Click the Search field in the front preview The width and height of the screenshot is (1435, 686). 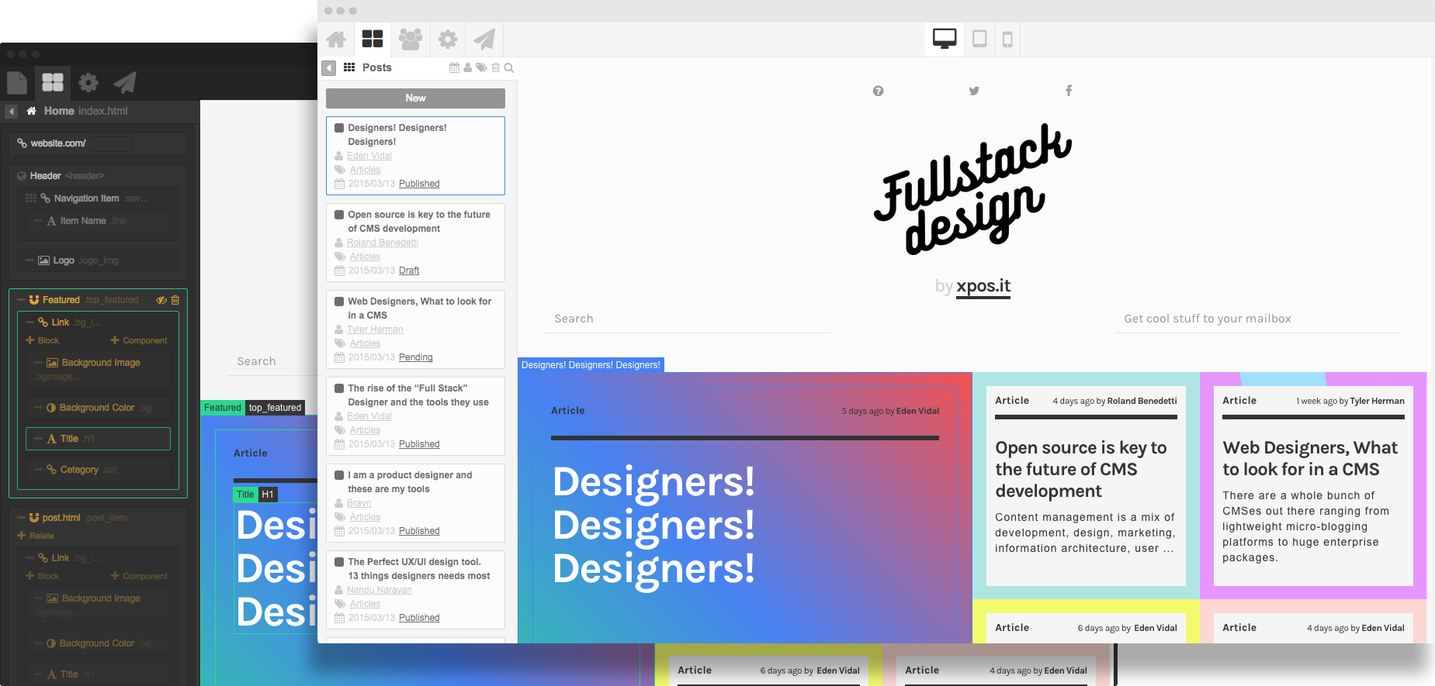tap(687, 319)
